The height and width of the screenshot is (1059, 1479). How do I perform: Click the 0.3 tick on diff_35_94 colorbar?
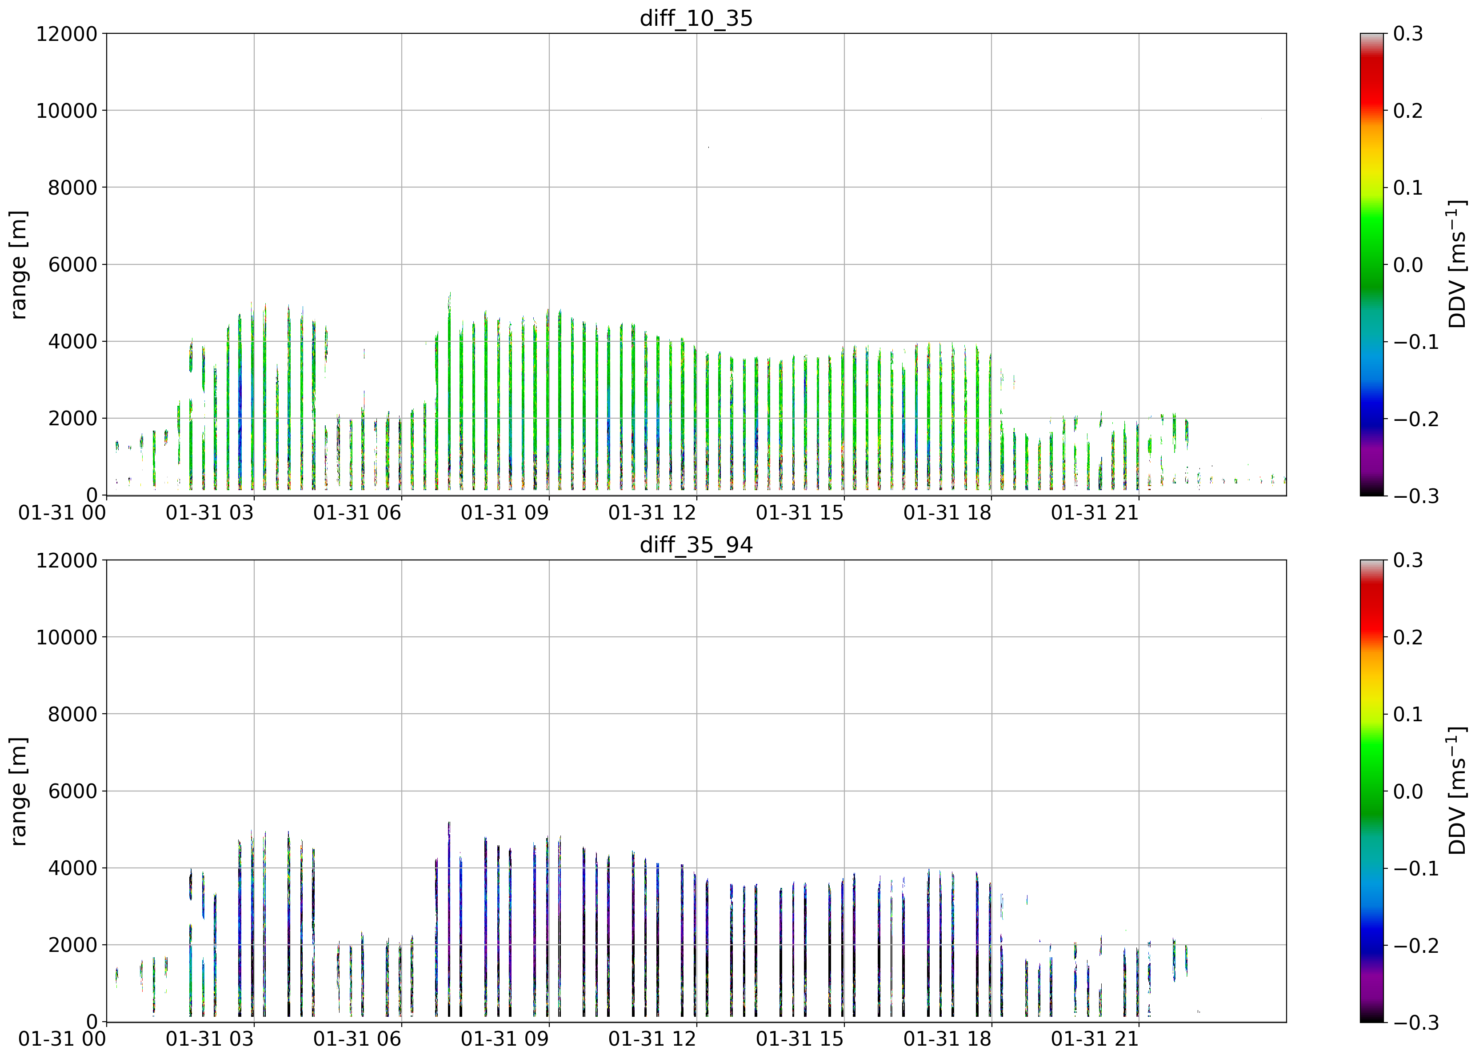point(1409,561)
